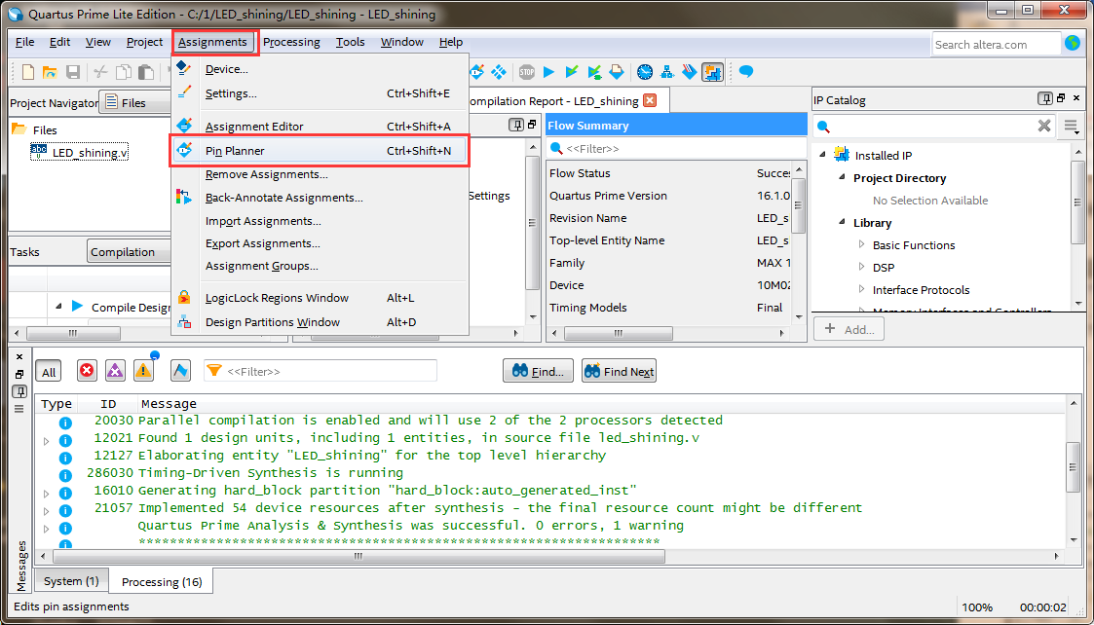Click the LogicLock Regions padlock icon
The width and height of the screenshot is (1094, 625).
point(184,298)
